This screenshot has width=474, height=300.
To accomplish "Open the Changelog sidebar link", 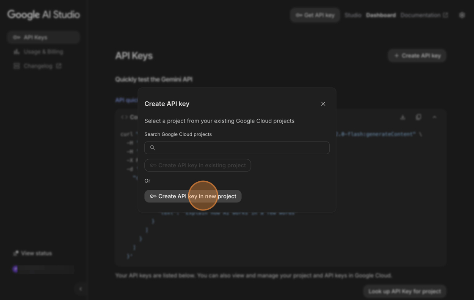I will tap(38, 66).
